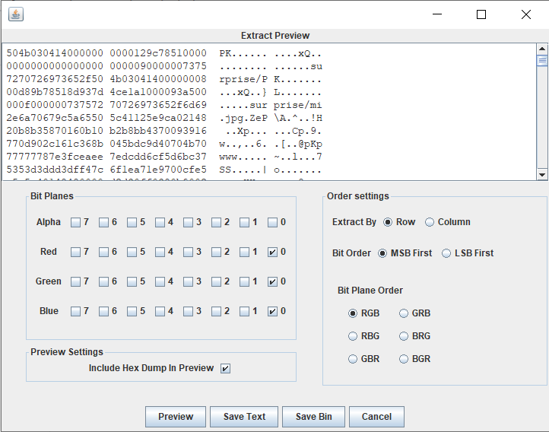Viewport: 549px width, 432px height.
Task: Select RBG bit plane order
Action: coord(353,336)
